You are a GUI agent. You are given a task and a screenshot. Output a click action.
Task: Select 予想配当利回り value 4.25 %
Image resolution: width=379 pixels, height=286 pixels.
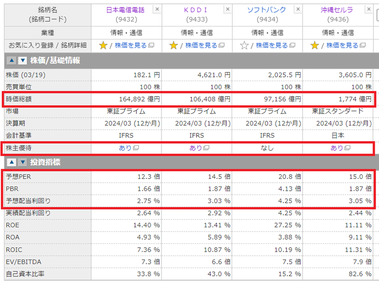(289, 201)
